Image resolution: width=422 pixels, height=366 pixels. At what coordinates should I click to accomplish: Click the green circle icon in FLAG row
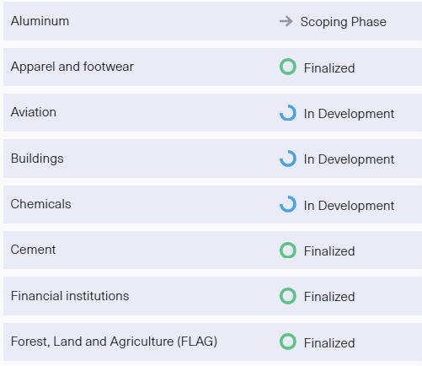pos(288,342)
